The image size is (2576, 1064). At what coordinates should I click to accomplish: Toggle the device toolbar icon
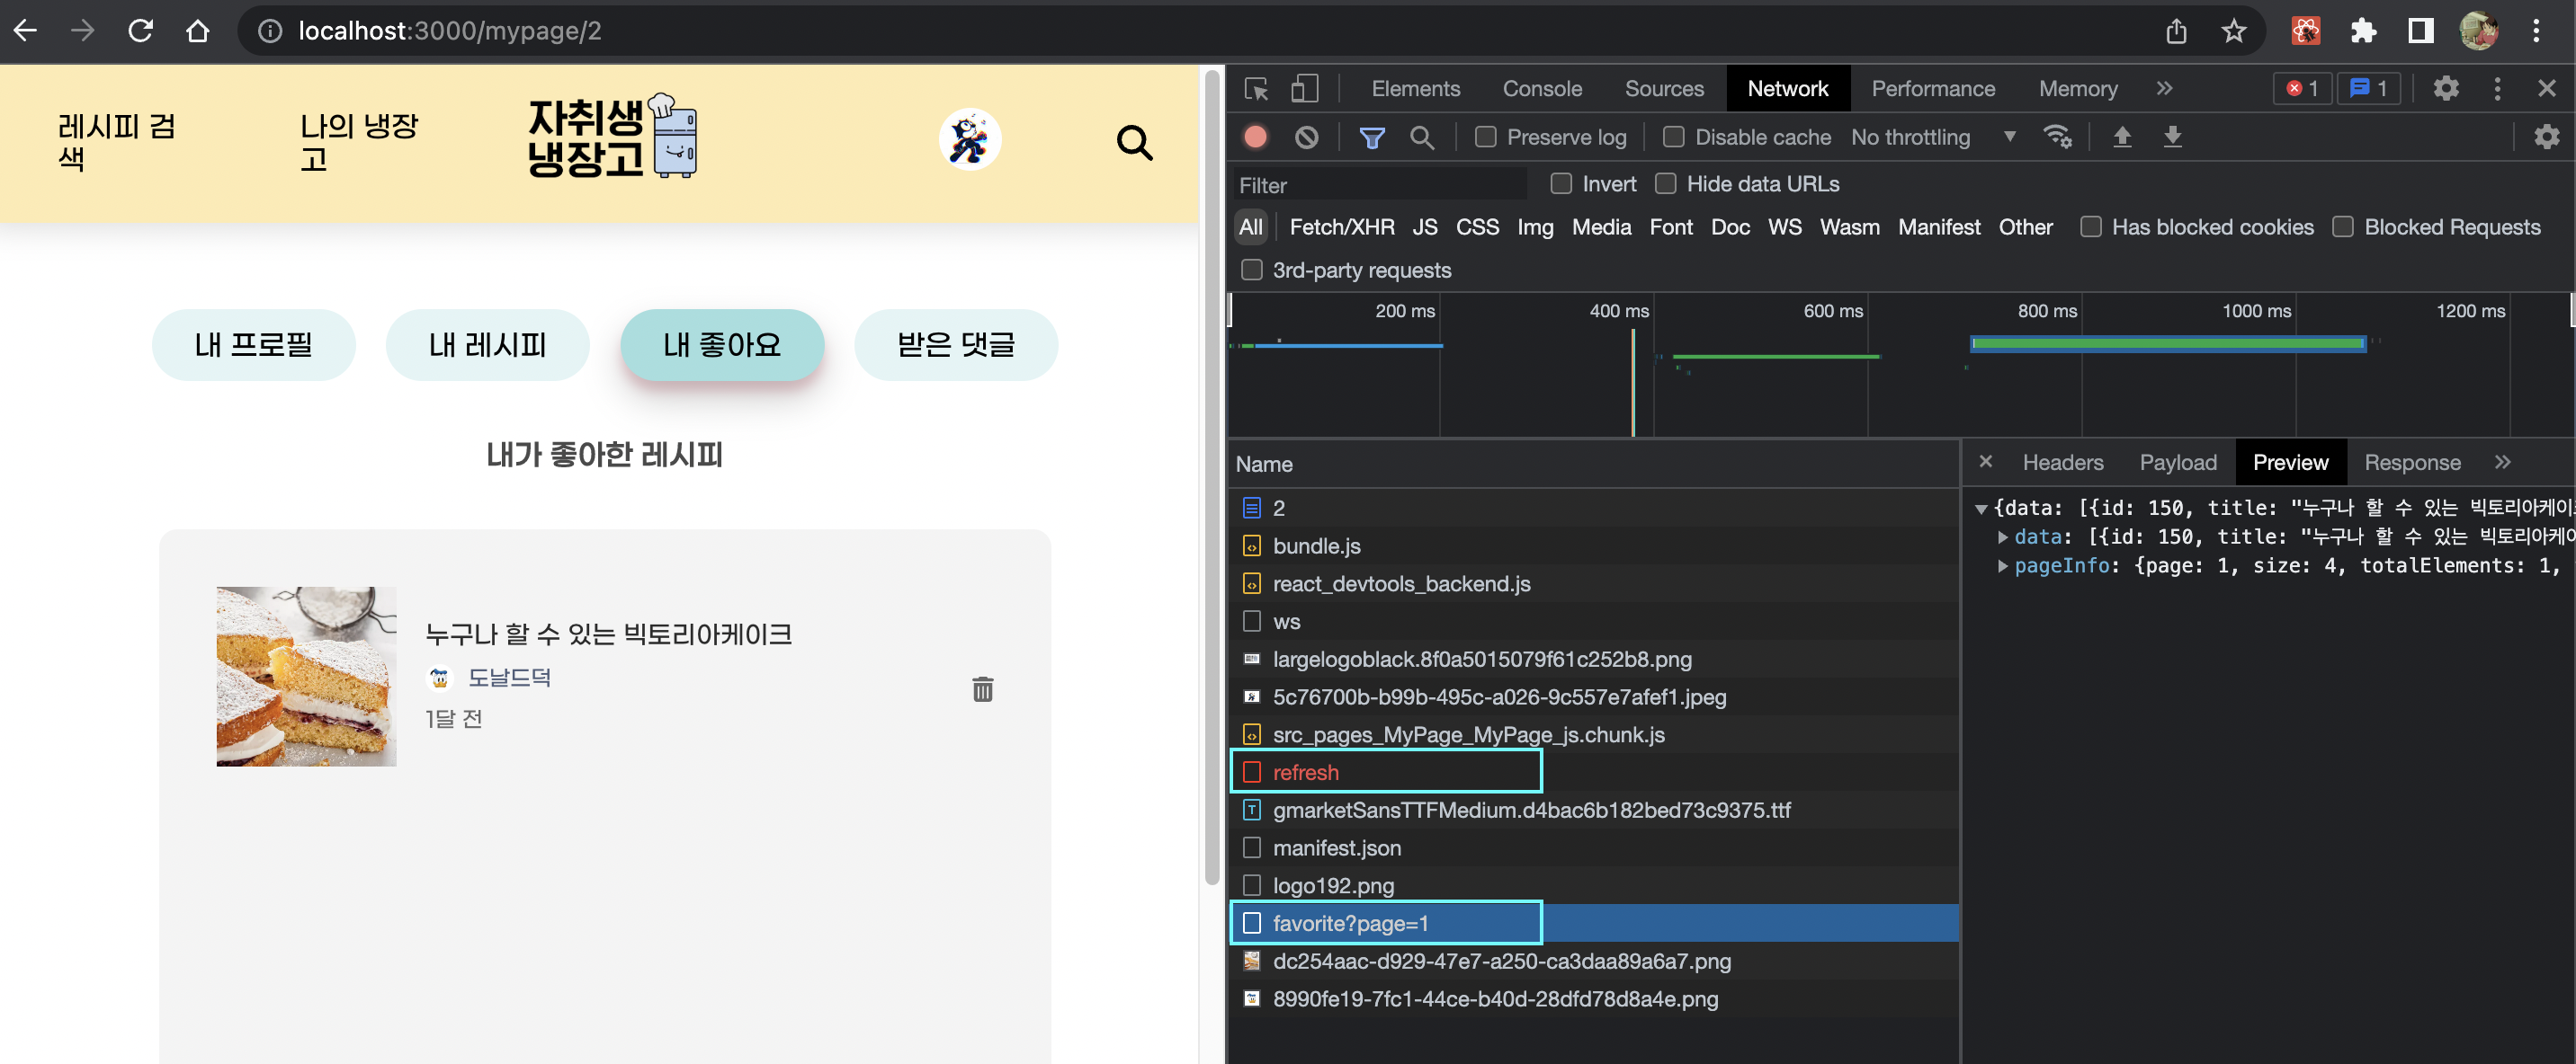[1304, 88]
